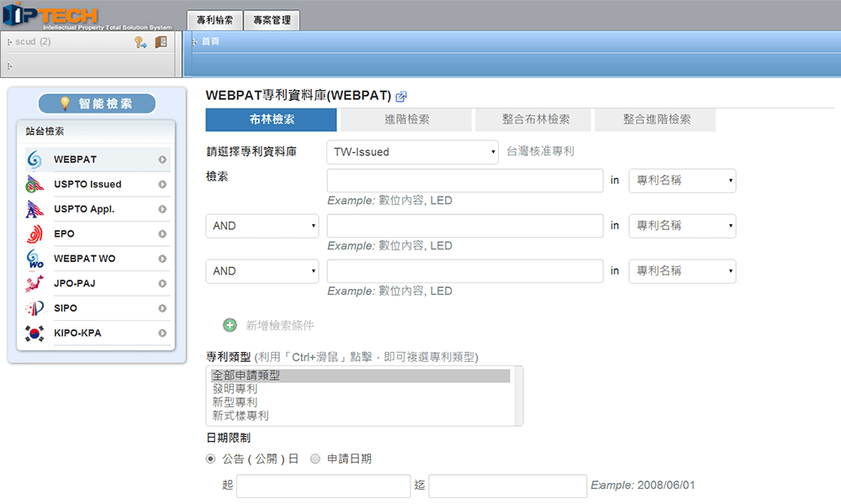Click arrow icon on EPO row
Viewport: 841px width, 504px height.
(162, 234)
